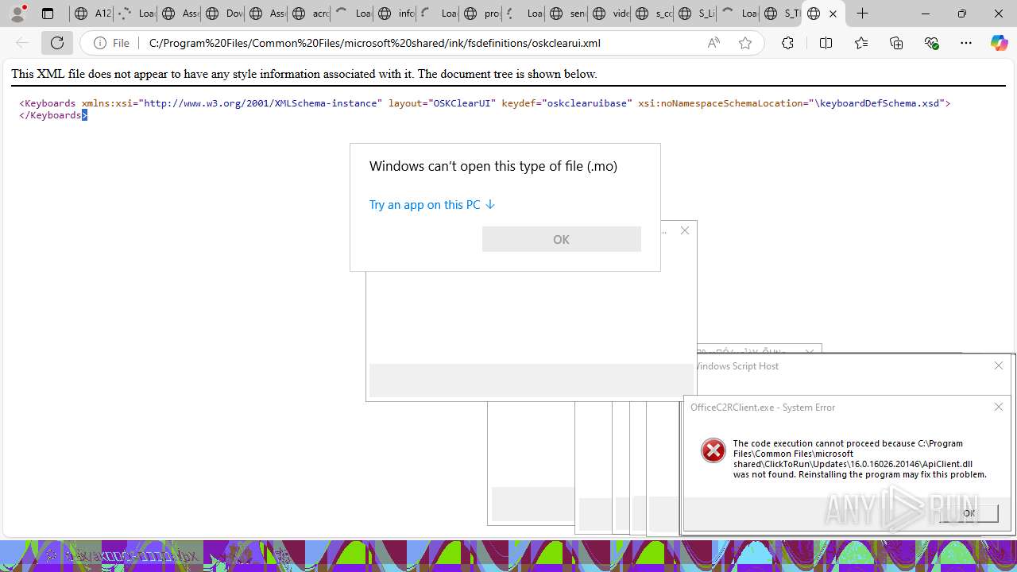Switch to the s_cc tab
Screen dimensions: 1017x572
pos(652,14)
